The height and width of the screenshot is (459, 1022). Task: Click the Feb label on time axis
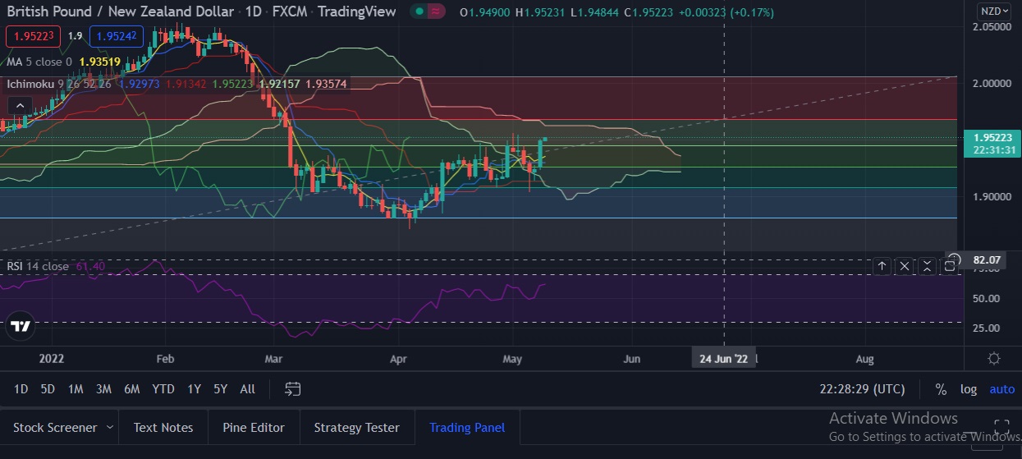[x=165, y=359]
